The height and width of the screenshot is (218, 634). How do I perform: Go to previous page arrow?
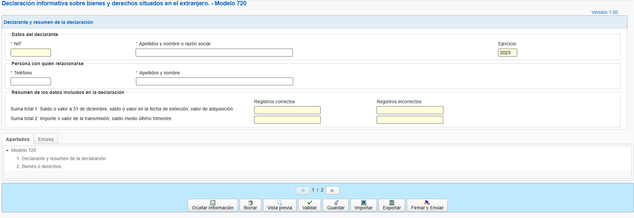303,190
